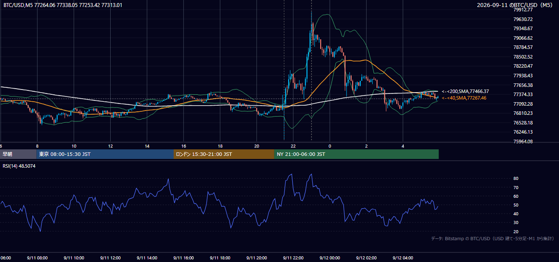Select the 9/11 14:00 time axis label
Screen dimensions: 559x262
point(147,258)
